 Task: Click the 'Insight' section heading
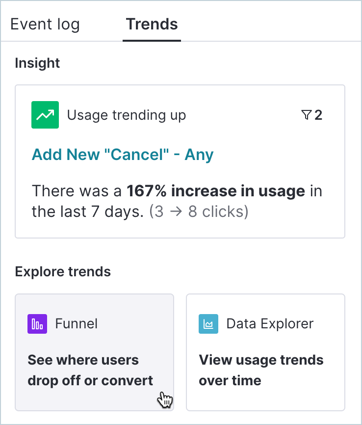37,63
